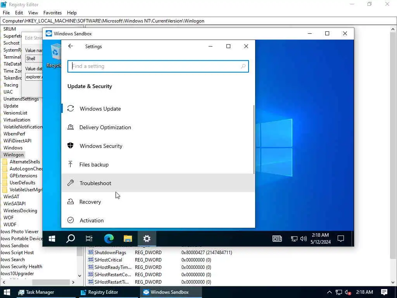Screen dimensions: 397x298
Task: Open Activation settings
Action: [x=158, y=220]
